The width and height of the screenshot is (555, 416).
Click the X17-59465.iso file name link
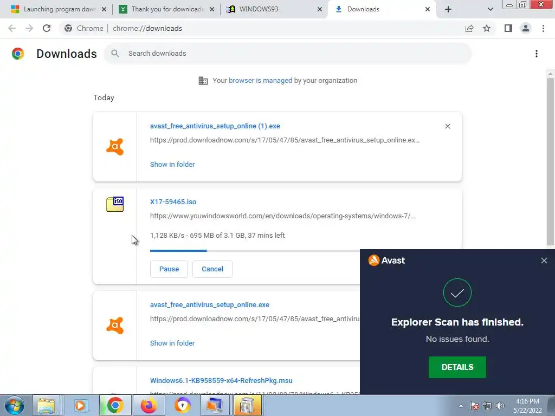click(x=173, y=202)
